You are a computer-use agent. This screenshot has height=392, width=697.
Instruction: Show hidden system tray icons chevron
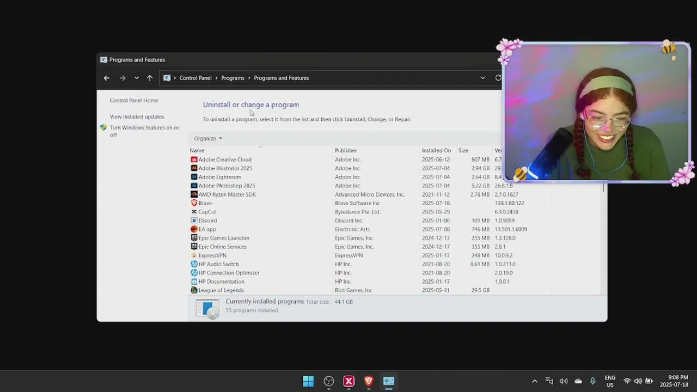click(534, 381)
